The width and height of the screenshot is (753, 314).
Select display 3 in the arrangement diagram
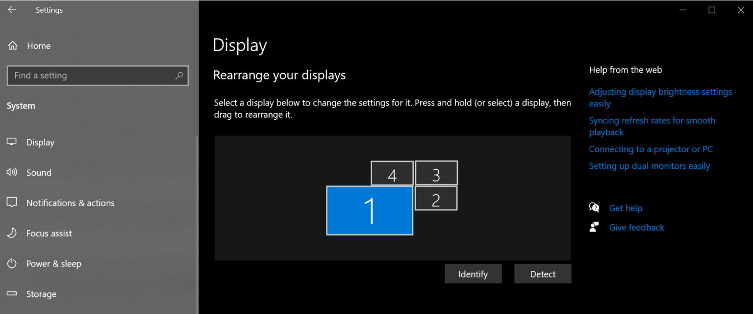tap(436, 173)
